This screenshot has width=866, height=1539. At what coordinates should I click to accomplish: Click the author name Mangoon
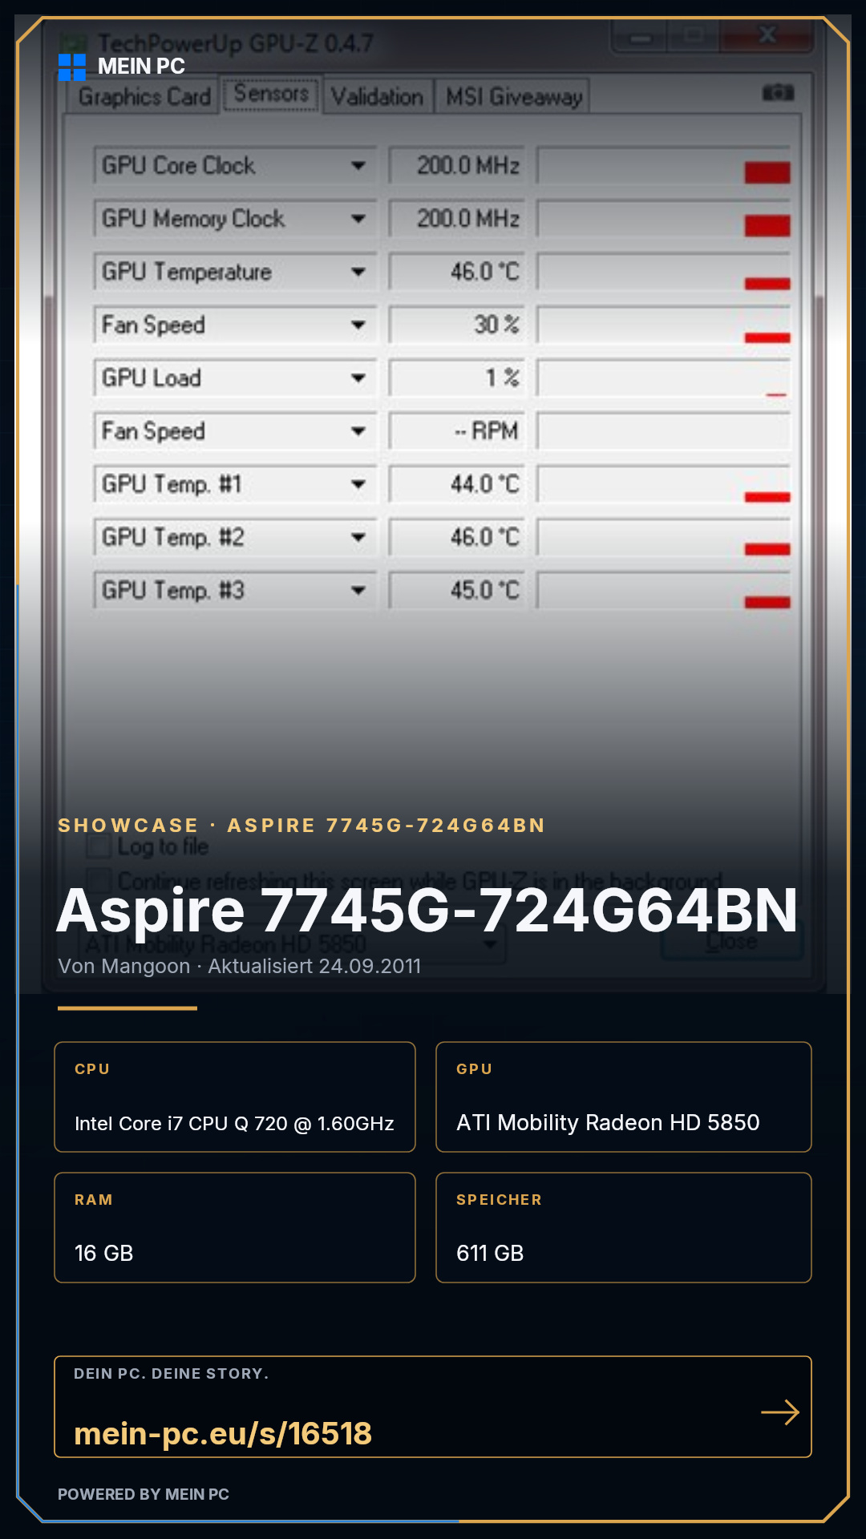coord(146,967)
